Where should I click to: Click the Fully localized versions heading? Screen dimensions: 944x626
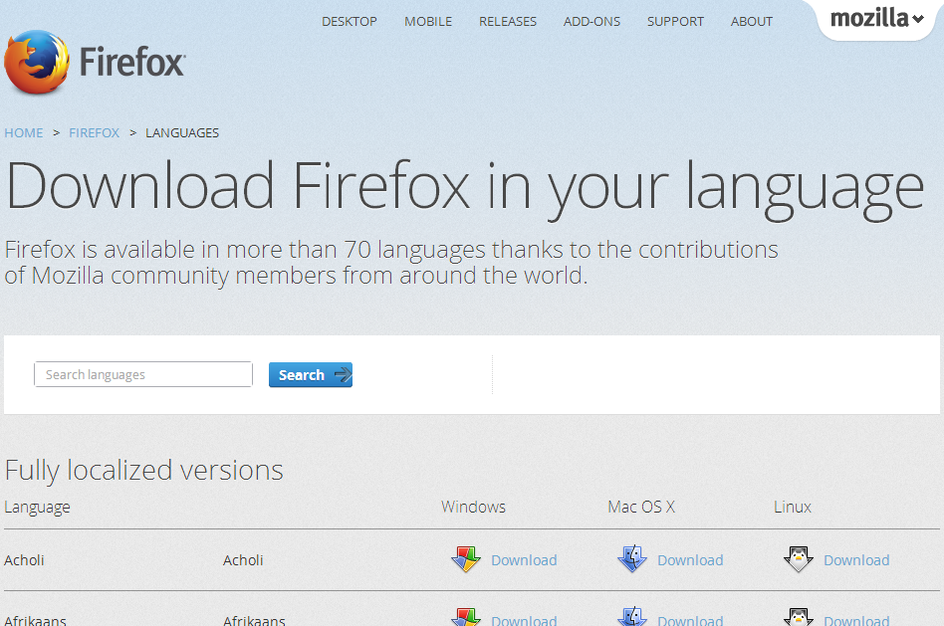coord(143,470)
